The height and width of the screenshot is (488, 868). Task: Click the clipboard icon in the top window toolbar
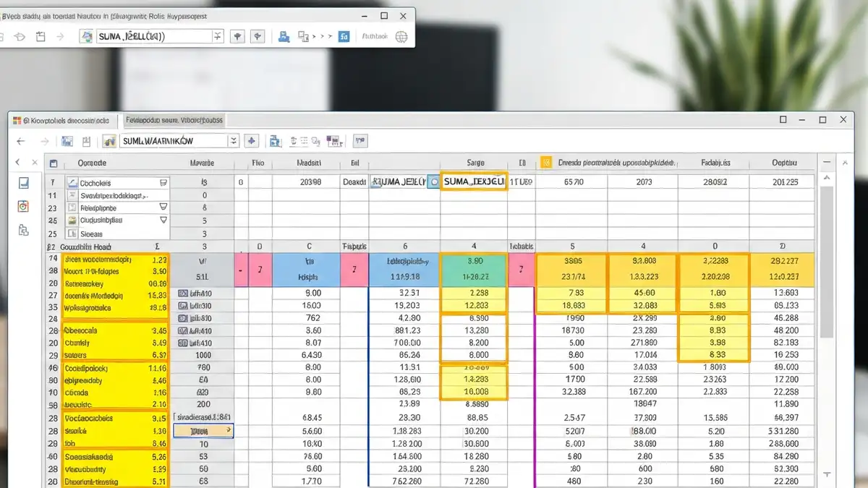tap(41, 36)
